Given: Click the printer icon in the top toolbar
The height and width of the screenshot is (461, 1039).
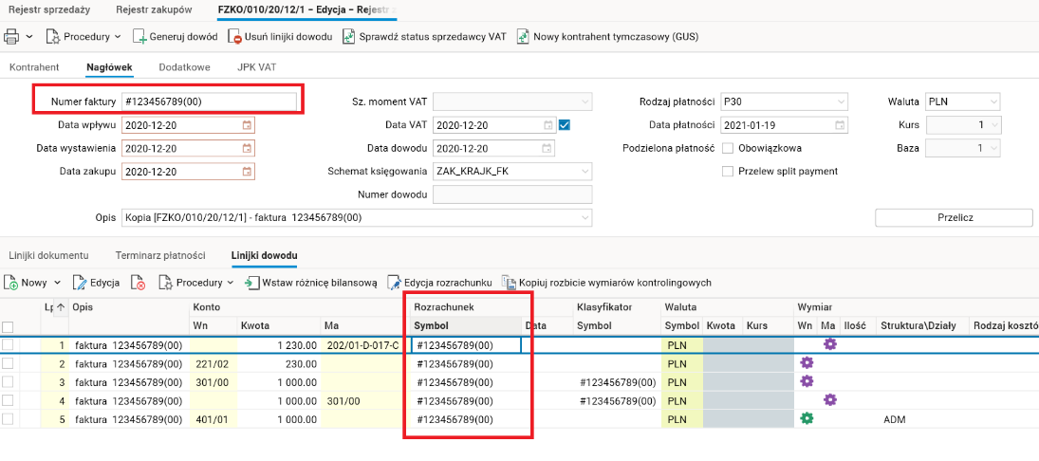Looking at the screenshot, I should [x=13, y=37].
